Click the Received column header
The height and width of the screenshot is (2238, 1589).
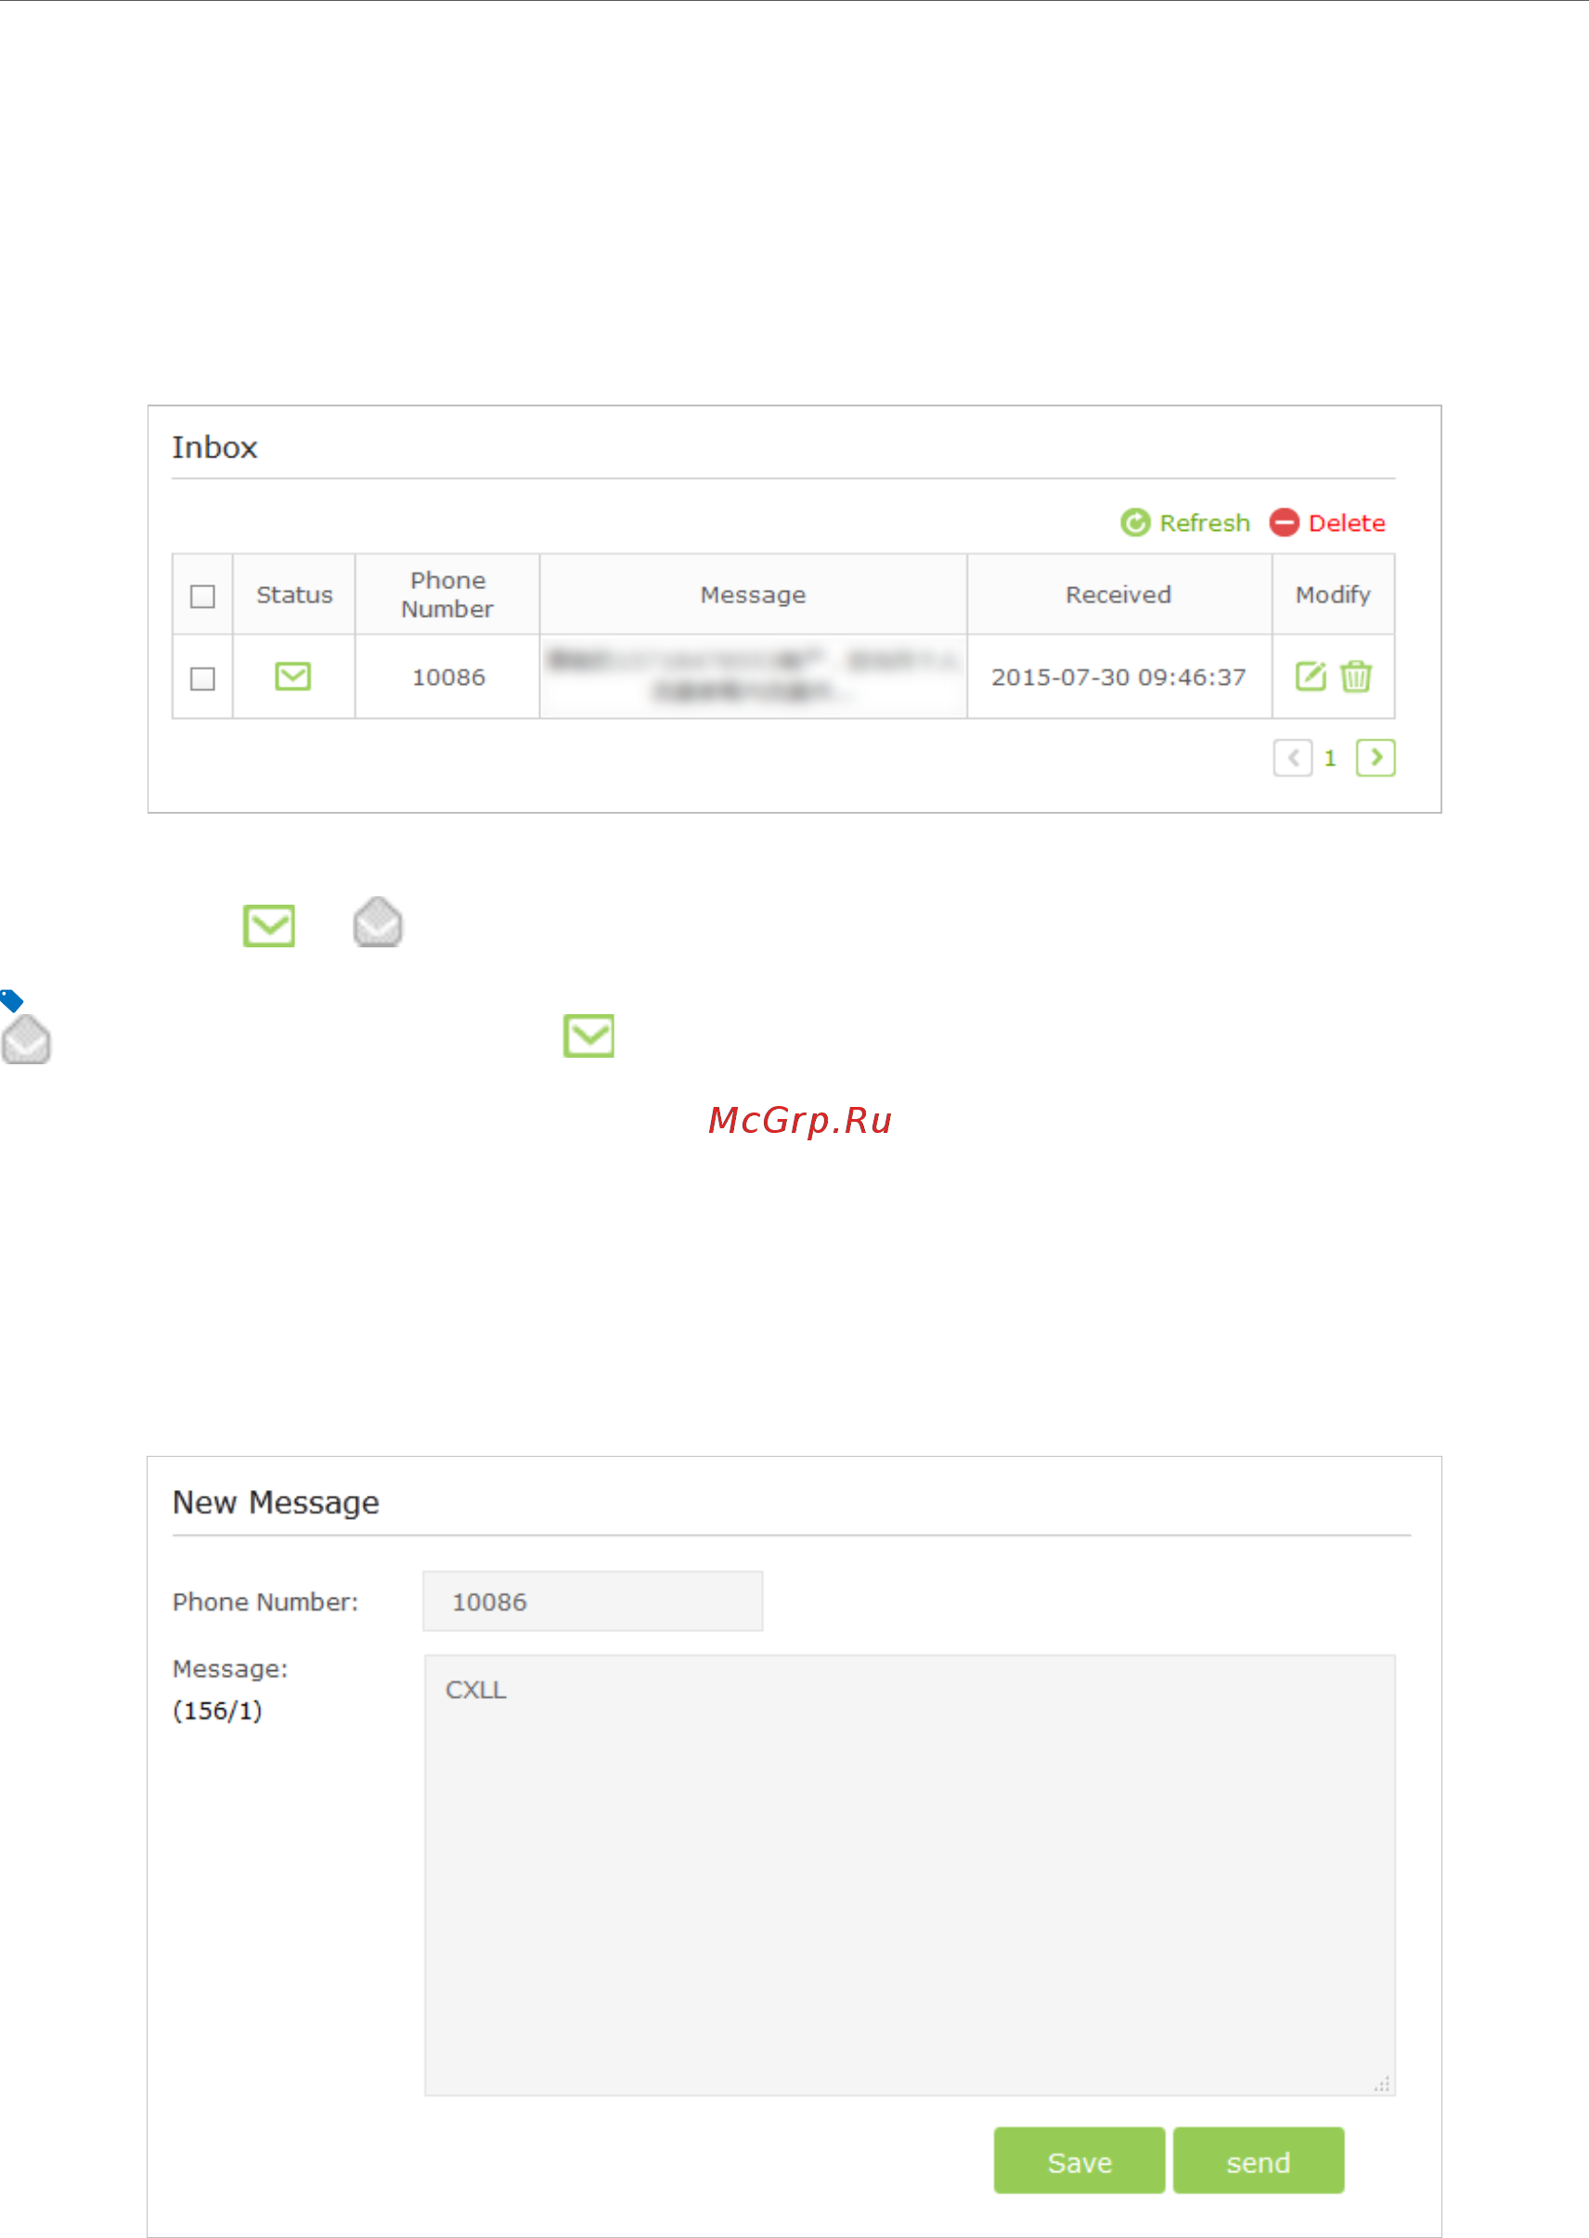point(1118,595)
